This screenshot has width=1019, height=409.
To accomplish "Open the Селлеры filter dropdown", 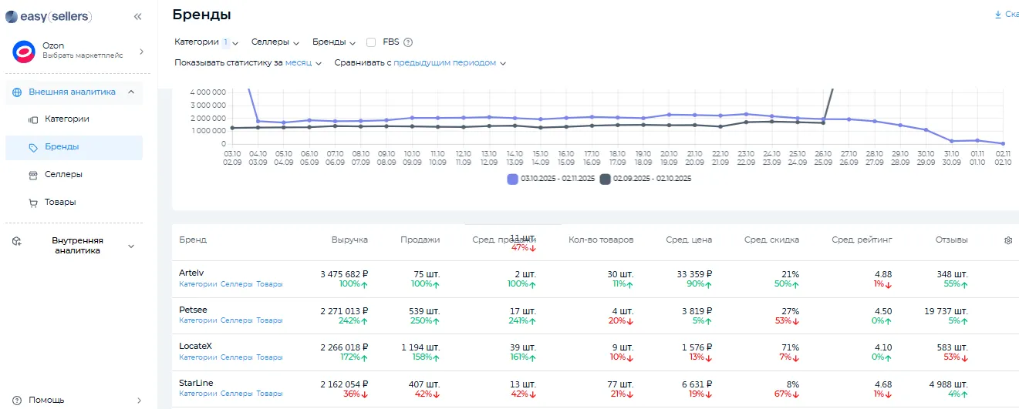I will [x=275, y=42].
